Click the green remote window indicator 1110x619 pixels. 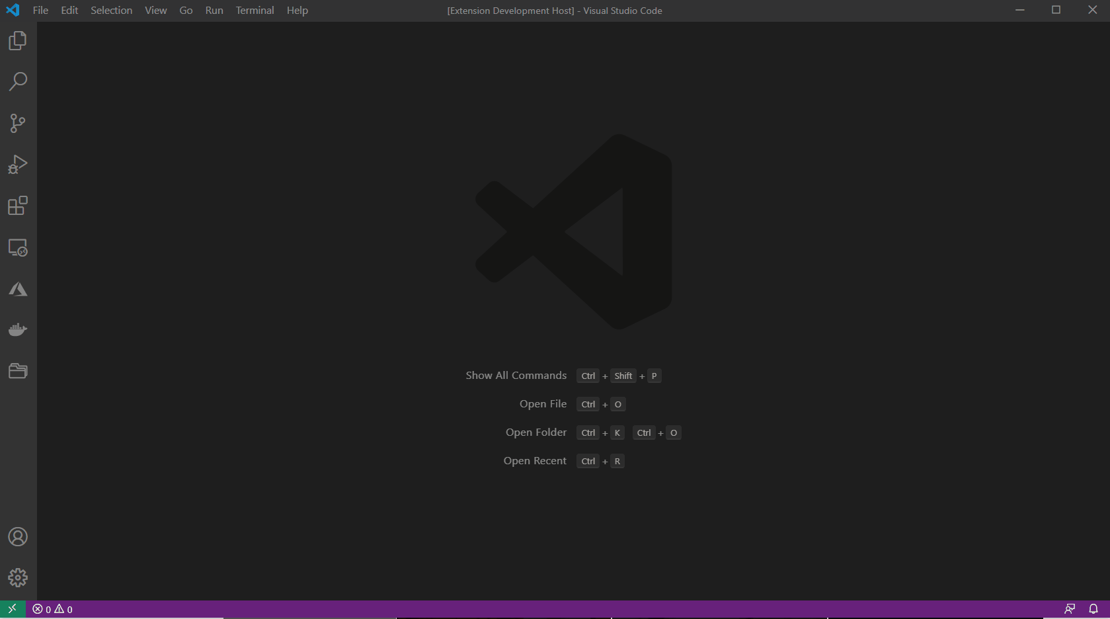[13, 609]
